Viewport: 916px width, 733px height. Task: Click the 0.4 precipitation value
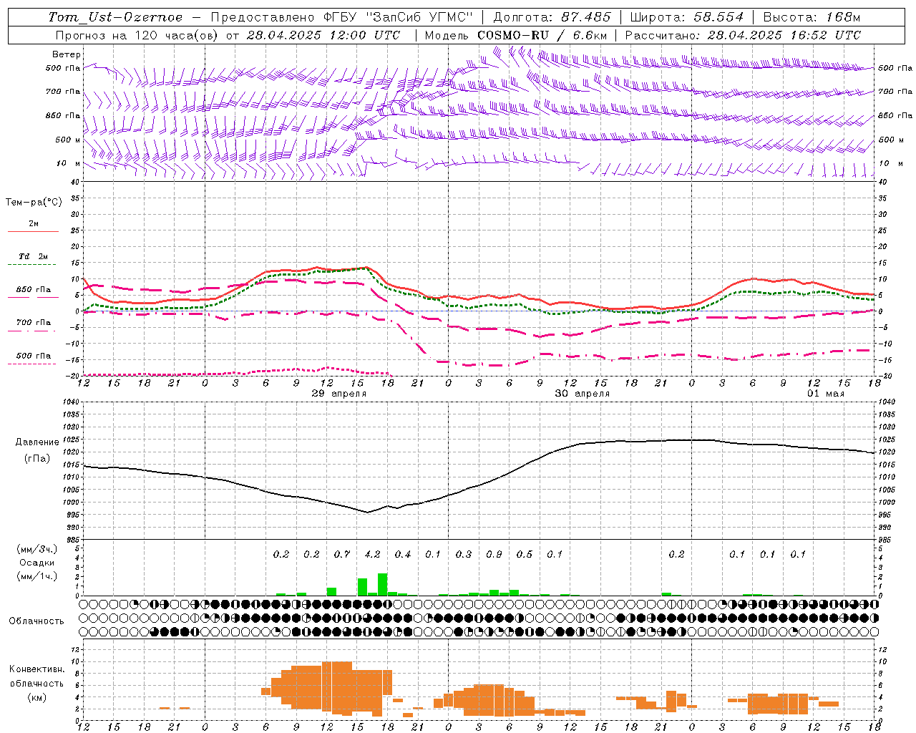[403, 554]
